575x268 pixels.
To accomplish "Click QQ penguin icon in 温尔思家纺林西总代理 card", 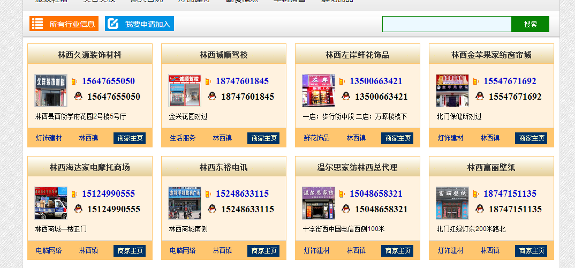I will click(346, 209).
